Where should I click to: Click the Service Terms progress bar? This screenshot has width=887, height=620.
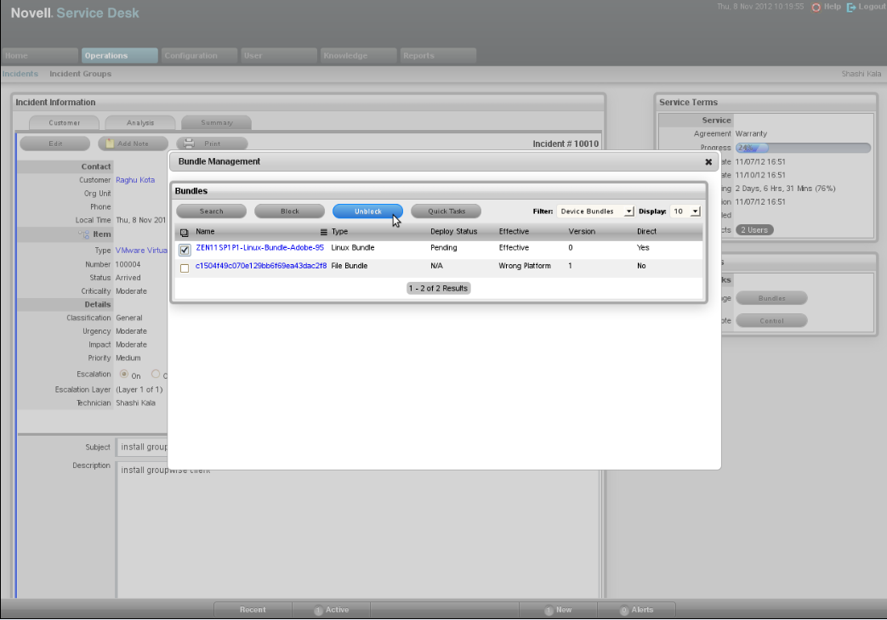pos(802,148)
